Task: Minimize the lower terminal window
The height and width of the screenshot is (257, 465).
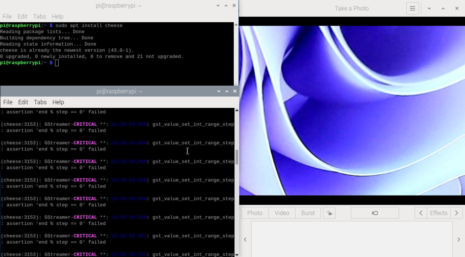Action: click(219, 91)
